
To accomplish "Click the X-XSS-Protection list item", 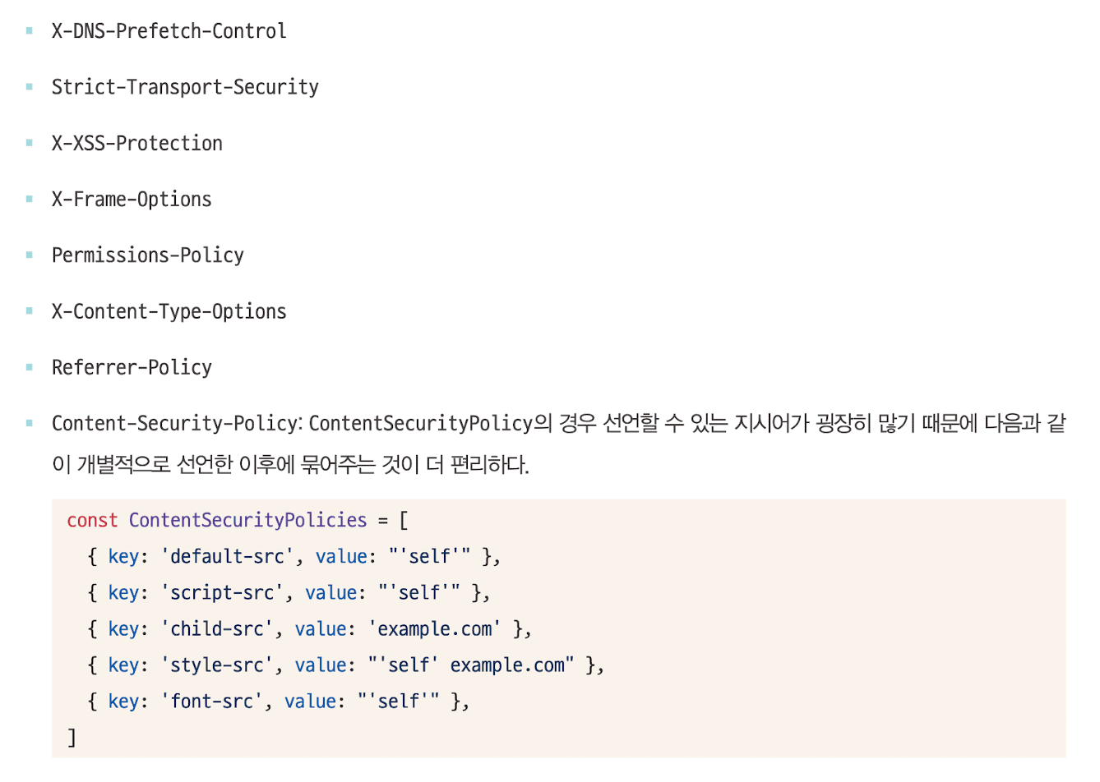I will 137,143.
